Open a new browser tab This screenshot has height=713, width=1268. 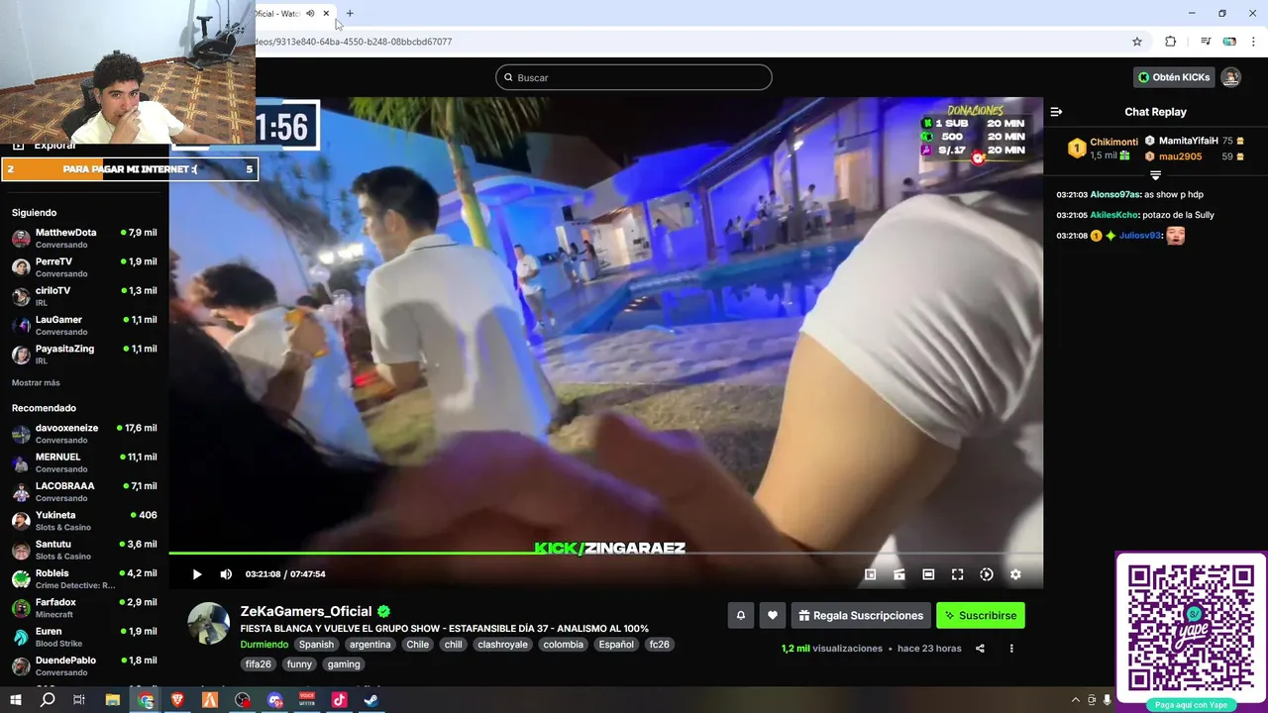pos(350,13)
